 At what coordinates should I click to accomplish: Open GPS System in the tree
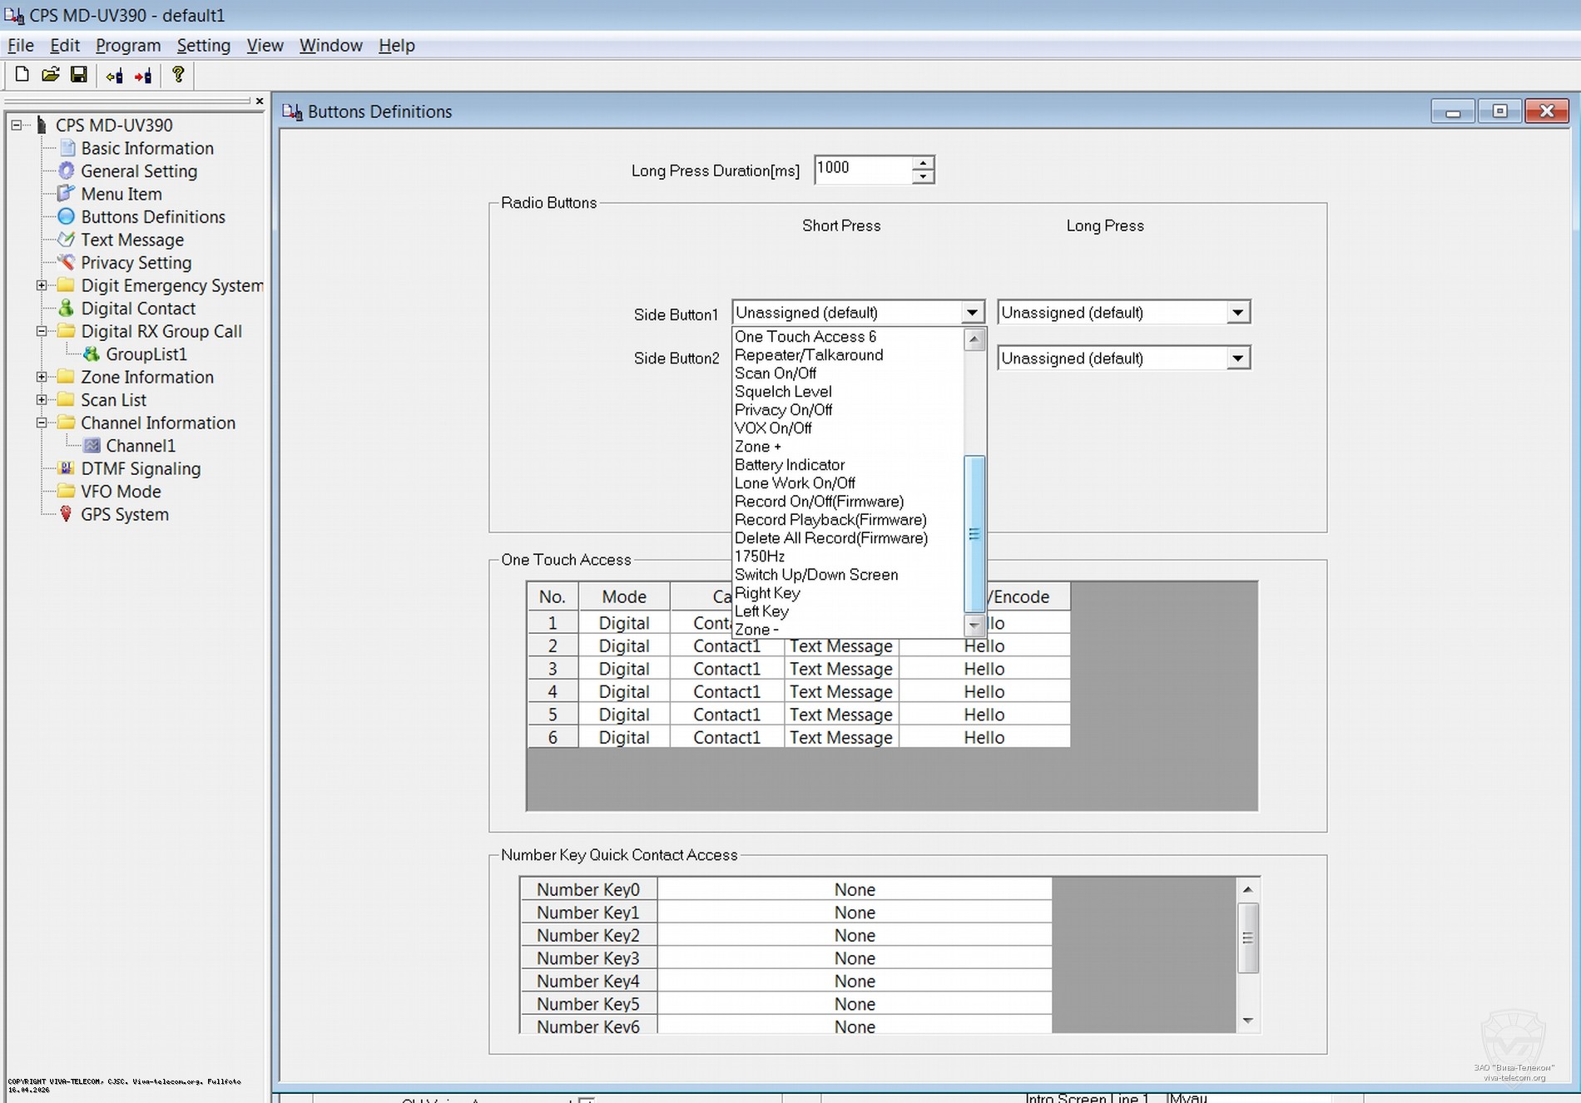[x=124, y=515]
